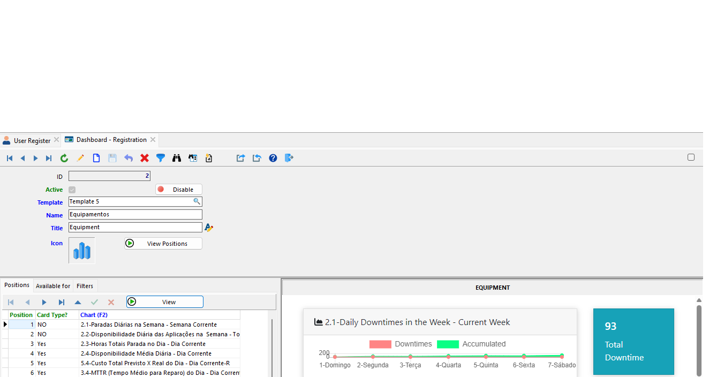Toggle the Active checkbox
Screen dimensions: 717x377
pyautogui.click(x=72, y=190)
